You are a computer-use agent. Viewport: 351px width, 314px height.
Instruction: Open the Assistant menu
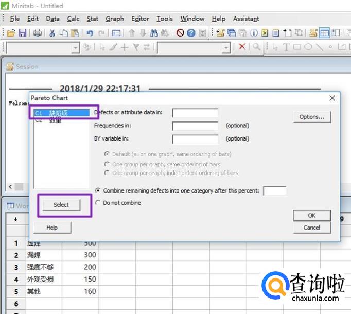(246, 19)
